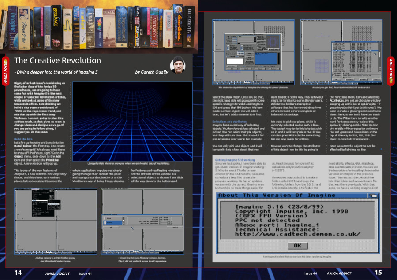397x280 pixels.
Task: Click Gareth Qually's author photo
Action: pos(178,65)
